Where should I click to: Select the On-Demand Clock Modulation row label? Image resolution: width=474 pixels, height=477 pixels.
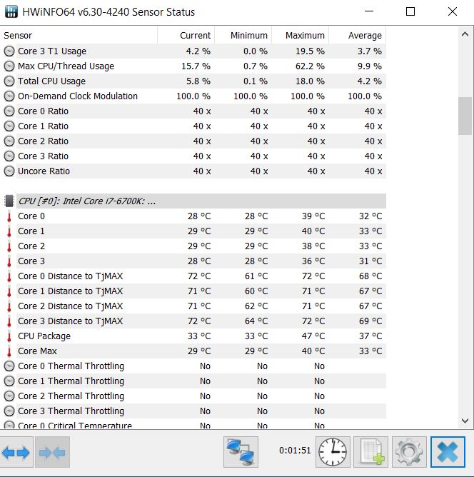(x=78, y=96)
